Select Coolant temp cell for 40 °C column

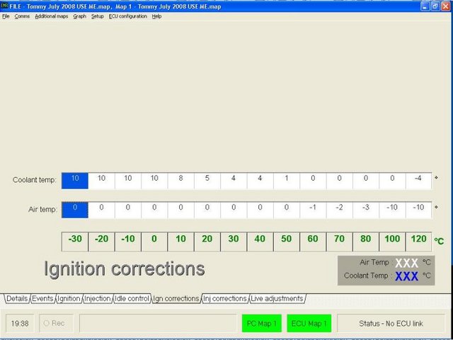[x=260, y=181]
